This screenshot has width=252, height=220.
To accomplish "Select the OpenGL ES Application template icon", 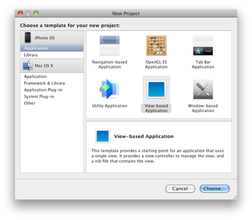I will [x=156, y=46].
